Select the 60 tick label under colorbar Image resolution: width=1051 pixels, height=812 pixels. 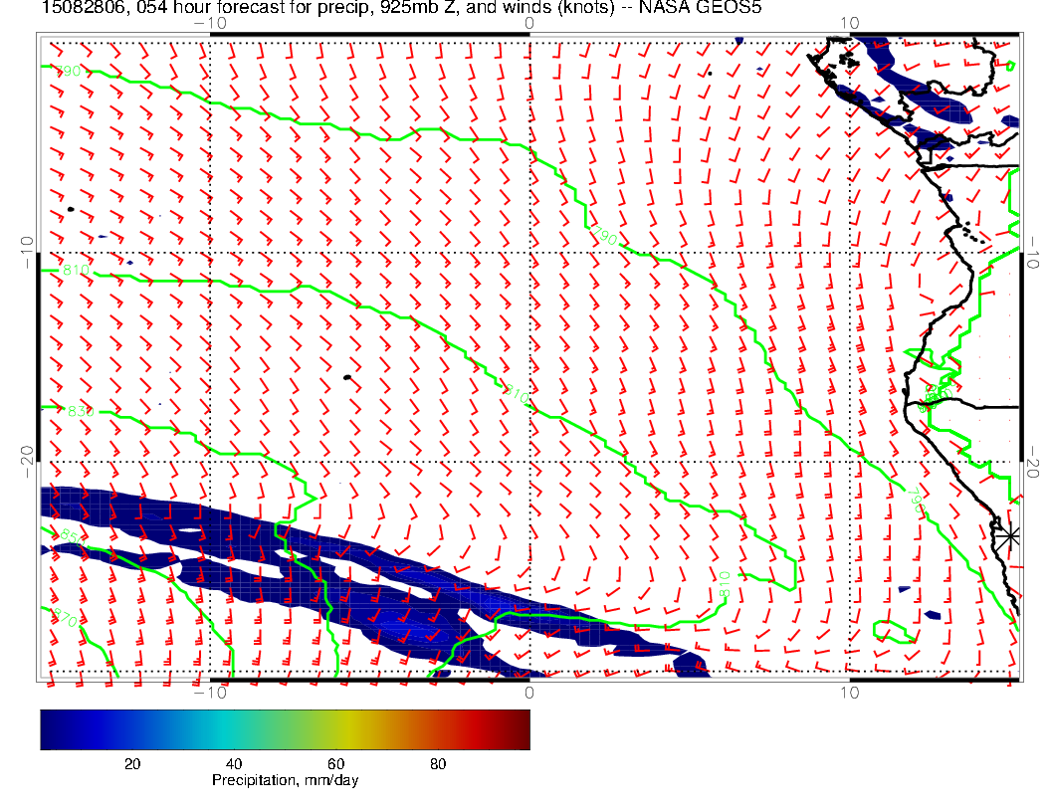coord(335,763)
